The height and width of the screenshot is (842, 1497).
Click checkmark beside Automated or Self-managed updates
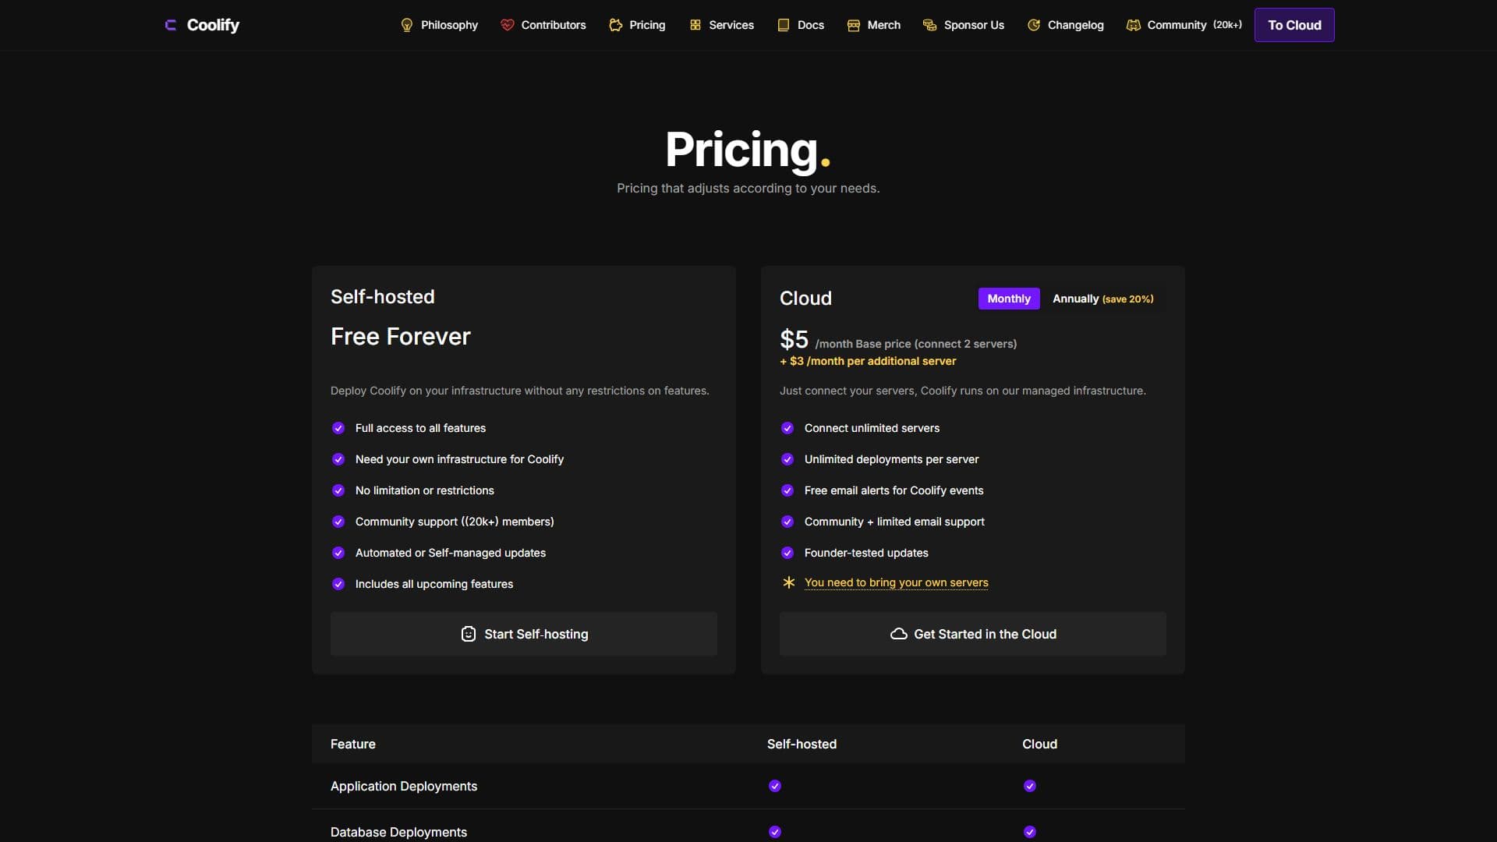coord(338,553)
